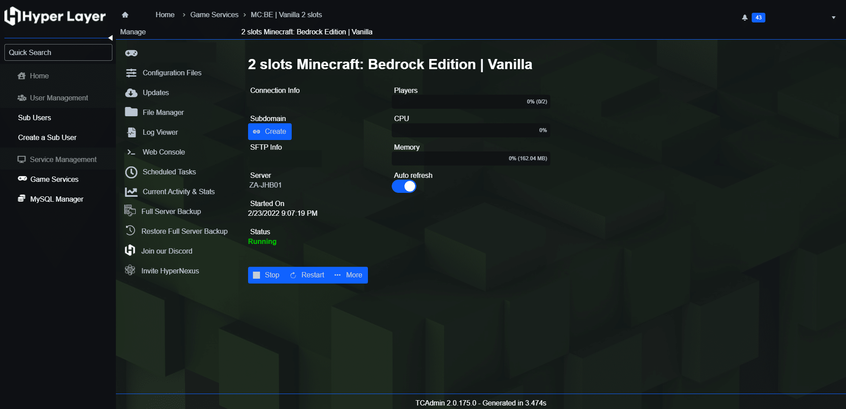Click the Memory usage bar
This screenshot has height=409, width=846.
(x=471, y=158)
